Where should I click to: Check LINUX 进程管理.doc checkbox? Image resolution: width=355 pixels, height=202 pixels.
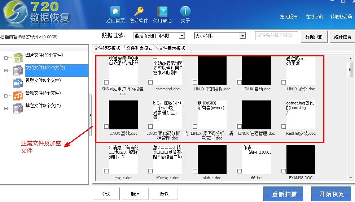(239, 126)
